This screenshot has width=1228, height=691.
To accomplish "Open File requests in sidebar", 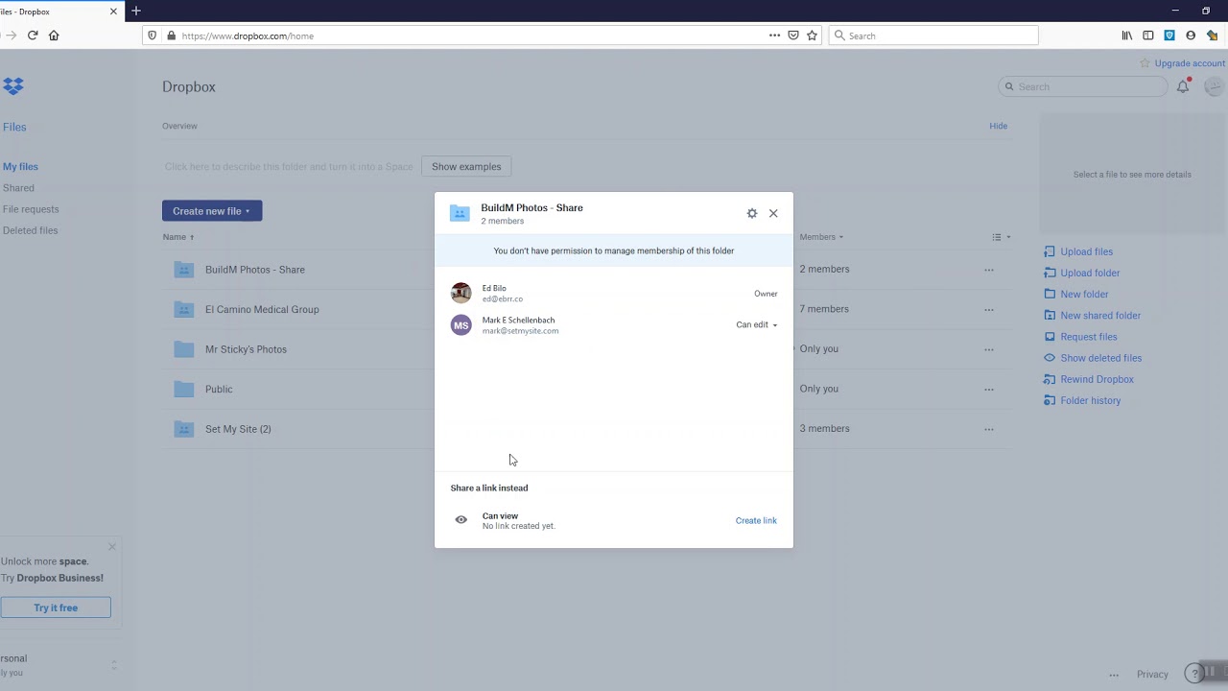I will click(x=31, y=209).
